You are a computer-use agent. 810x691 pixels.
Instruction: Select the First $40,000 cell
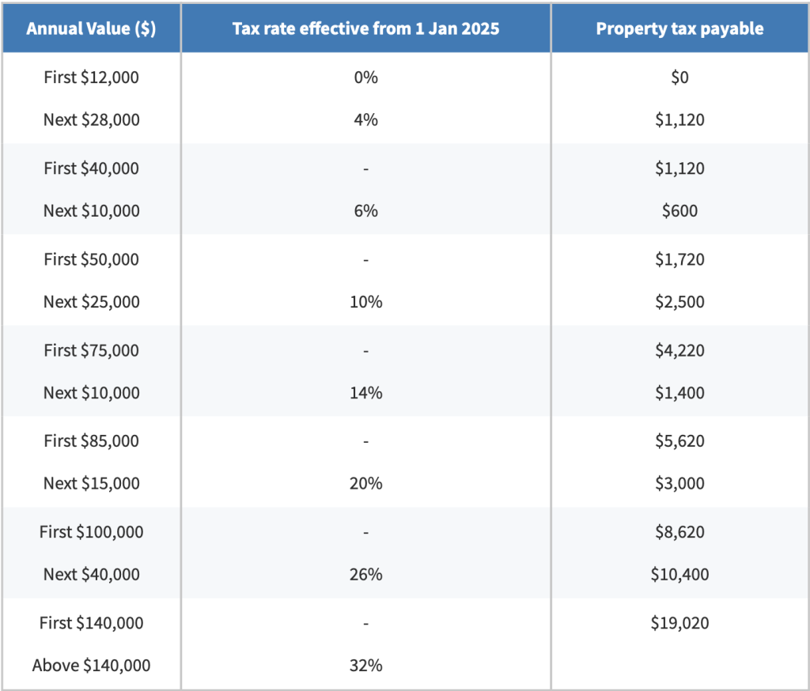coord(91,168)
